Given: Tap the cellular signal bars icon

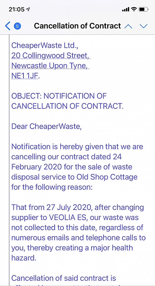Looking at the screenshot, I should click(x=126, y=10).
